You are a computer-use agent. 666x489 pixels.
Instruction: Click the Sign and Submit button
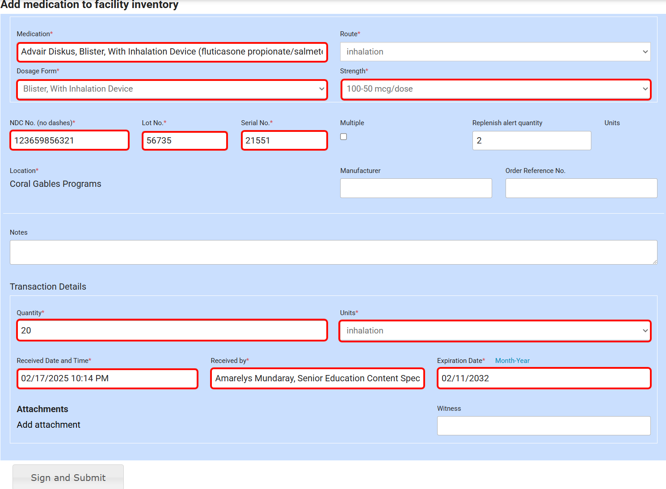point(68,477)
